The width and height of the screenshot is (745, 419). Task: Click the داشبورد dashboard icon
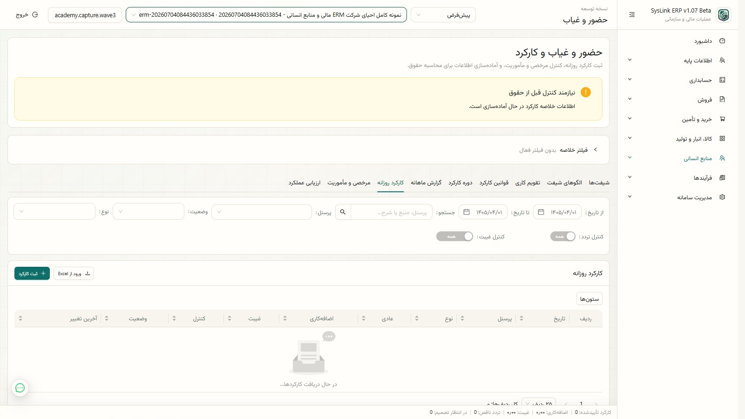click(x=722, y=41)
